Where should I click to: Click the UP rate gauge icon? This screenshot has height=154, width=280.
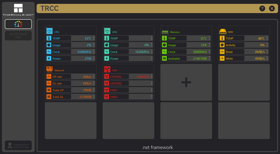[49, 77]
